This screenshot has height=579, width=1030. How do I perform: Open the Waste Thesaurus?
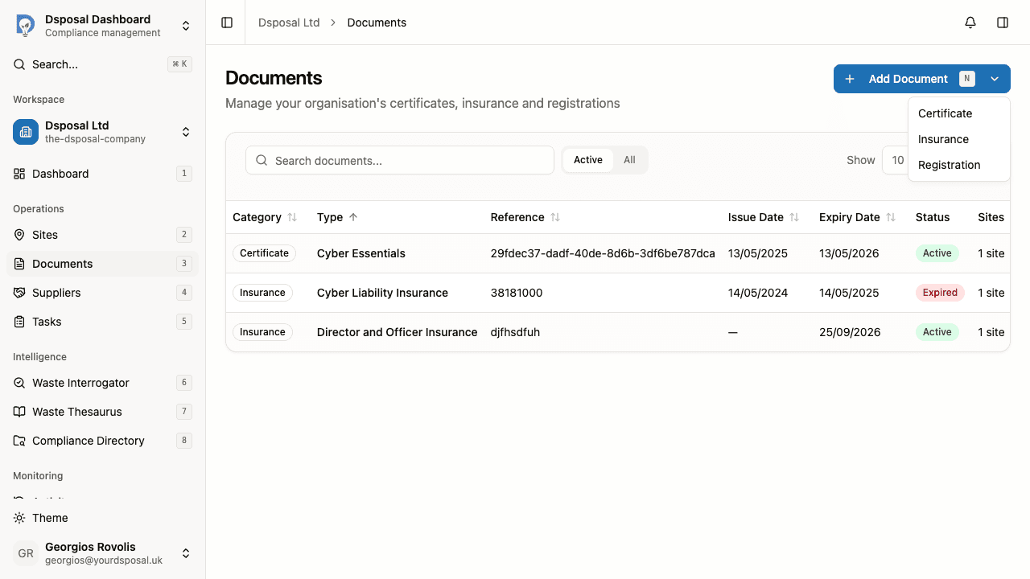(77, 412)
